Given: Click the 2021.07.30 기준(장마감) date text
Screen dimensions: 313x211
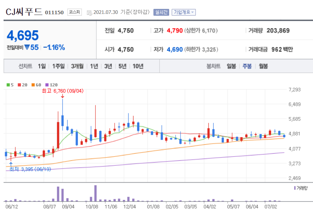Looking at the screenshot, I should coord(121,12).
